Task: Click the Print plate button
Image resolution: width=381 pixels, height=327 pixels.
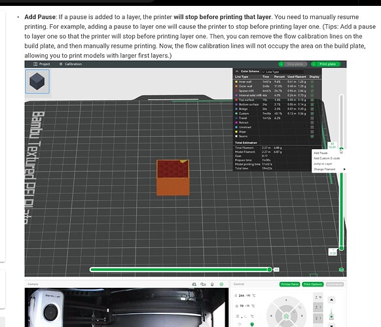Action: pyautogui.click(x=328, y=64)
